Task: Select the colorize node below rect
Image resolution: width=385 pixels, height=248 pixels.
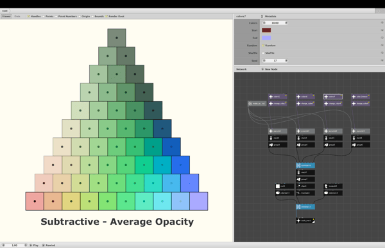Action: tap(284, 193)
